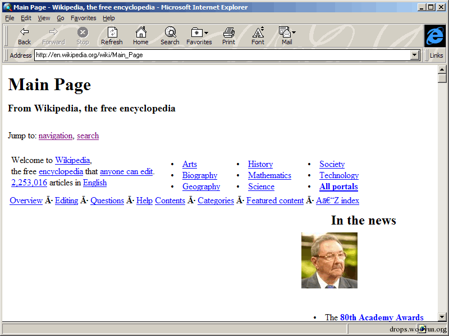The height and width of the screenshot is (336, 449).
Task: Open Search with magnifier globe icon
Action: 171,32
